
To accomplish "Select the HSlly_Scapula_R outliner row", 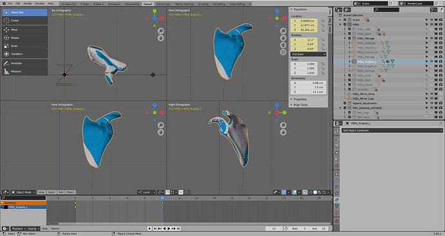I will pyautogui.click(x=388, y=66).
